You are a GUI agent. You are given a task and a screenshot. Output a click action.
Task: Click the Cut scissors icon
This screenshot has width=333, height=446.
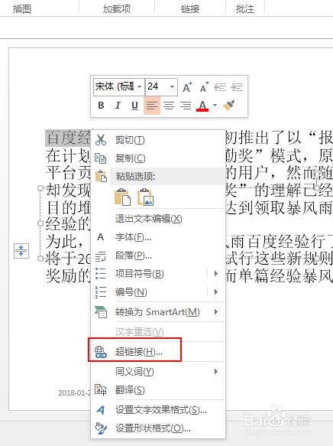(101, 140)
